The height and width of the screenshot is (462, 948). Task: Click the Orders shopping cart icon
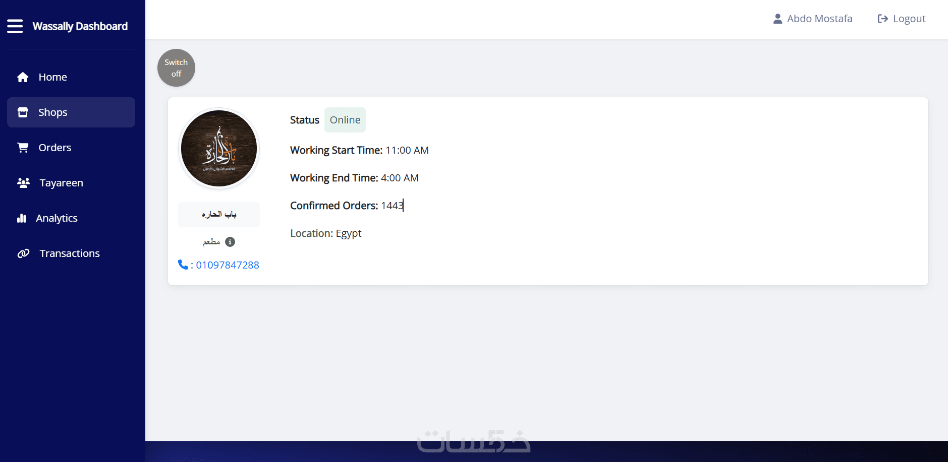[23, 148]
